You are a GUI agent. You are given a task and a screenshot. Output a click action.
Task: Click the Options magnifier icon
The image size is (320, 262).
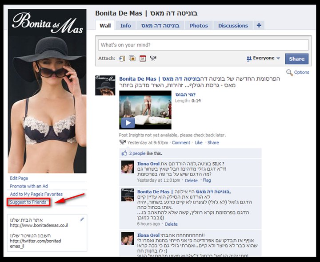point(289,72)
